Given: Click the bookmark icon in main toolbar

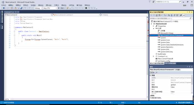Looking at the screenshot, I should 86,8.
